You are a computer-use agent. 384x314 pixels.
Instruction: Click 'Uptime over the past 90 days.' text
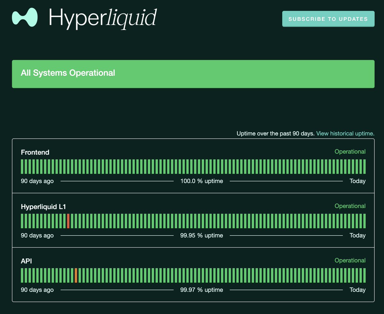276,133
